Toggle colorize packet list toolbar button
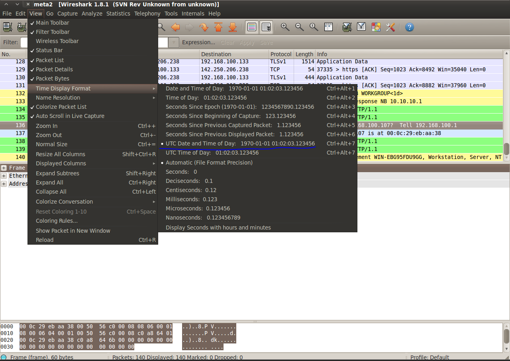 [x=252, y=27]
